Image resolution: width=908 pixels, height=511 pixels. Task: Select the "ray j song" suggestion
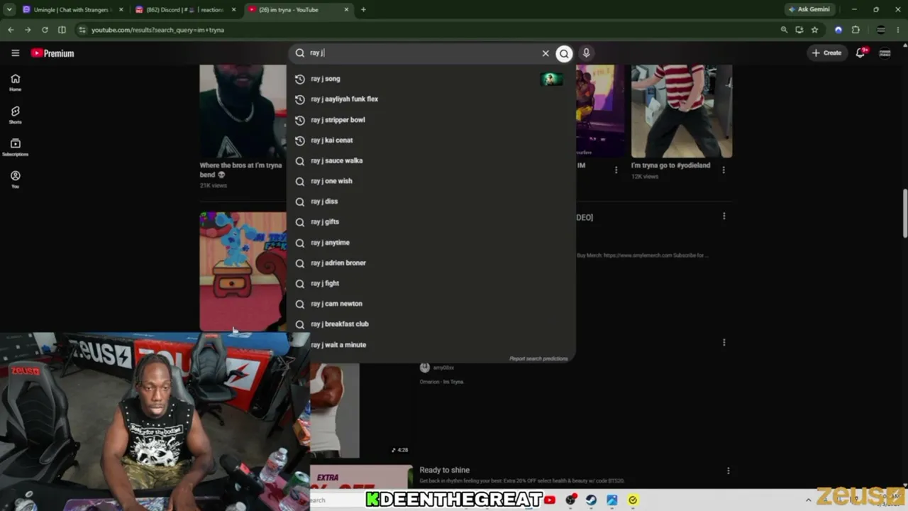coord(431,79)
